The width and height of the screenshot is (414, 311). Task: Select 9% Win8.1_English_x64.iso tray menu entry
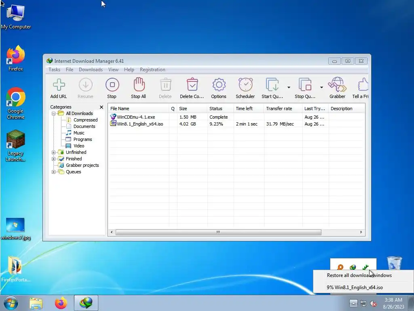(363, 288)
